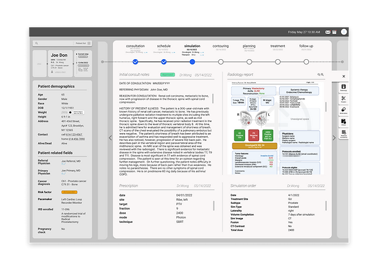Select the schedule step label
This screenshot has width=378, height=274.
(x=164, y=46)
